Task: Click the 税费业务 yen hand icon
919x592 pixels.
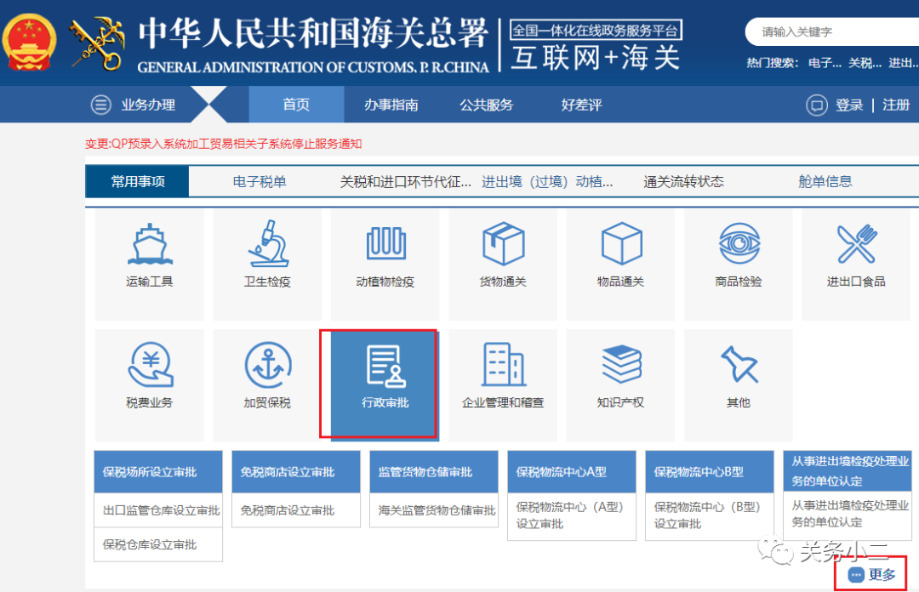Action: (150, 367)
